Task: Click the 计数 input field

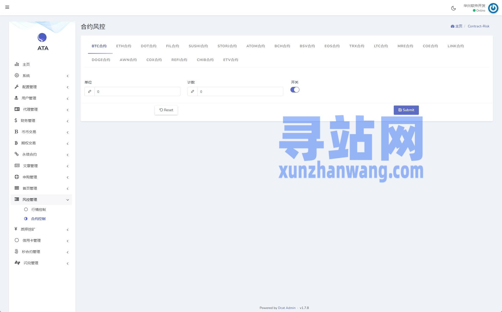Action: (240, 91)
